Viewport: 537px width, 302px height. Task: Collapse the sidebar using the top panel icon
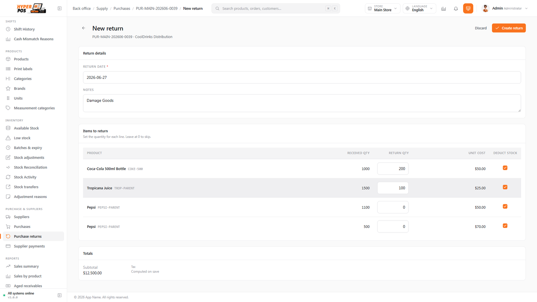59,8
